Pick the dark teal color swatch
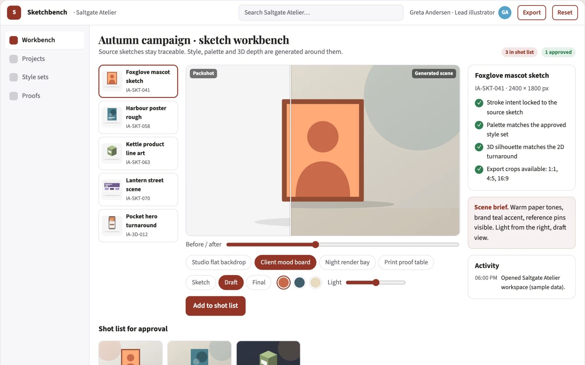Screen dimensions: 585x365 299,282
